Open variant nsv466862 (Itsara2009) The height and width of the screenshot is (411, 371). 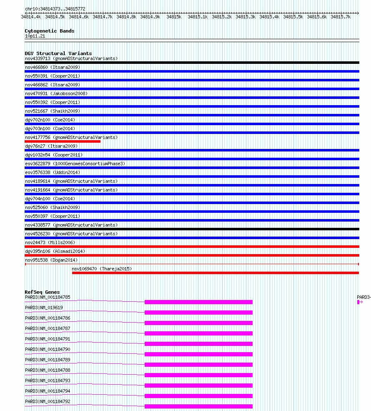point(53,85)
